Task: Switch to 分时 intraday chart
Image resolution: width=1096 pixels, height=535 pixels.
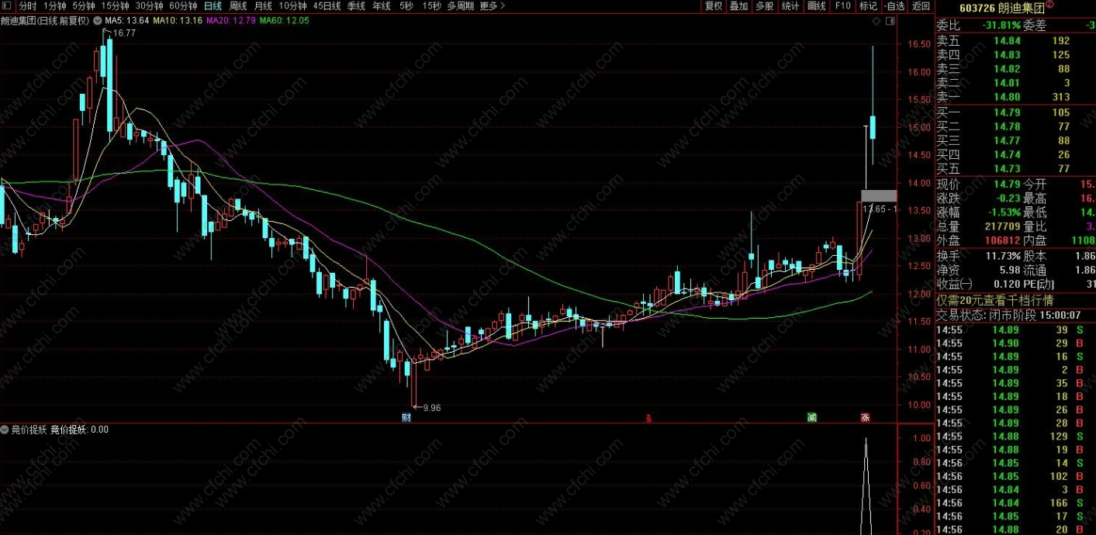Action: pos(27,6)
